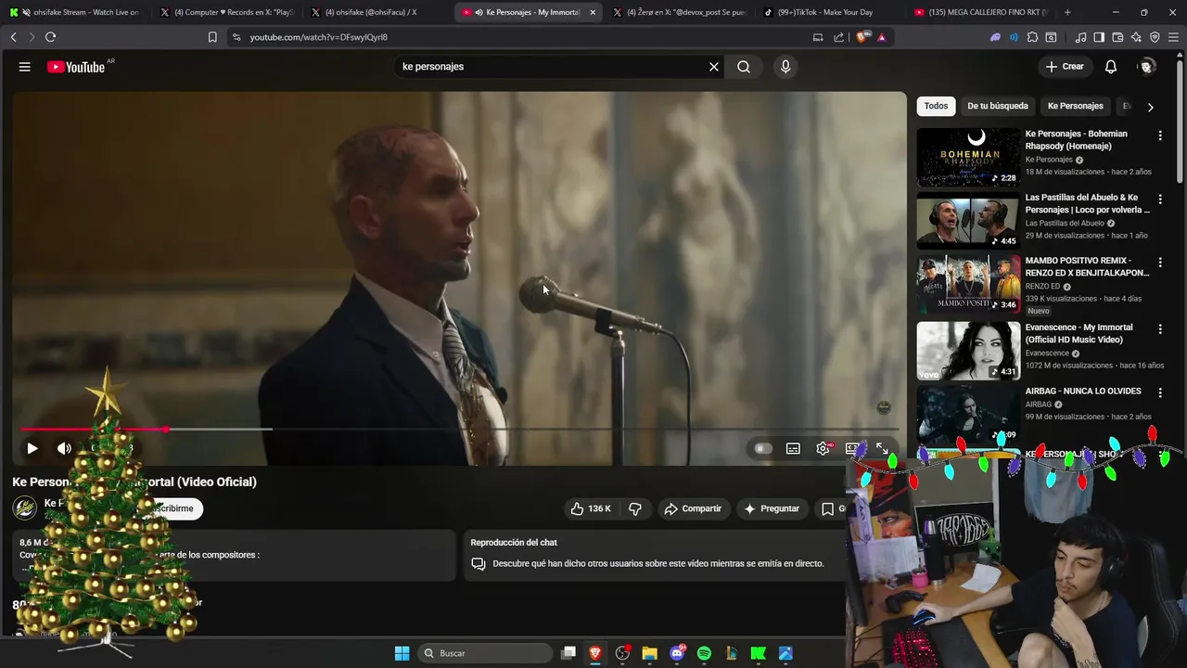Open the Windows Start menu

tap(402, 653)
